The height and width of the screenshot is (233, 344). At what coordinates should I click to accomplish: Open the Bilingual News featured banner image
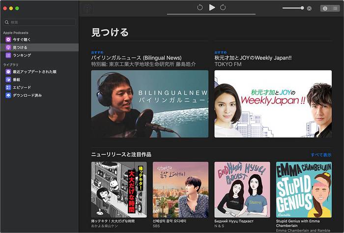(149, 104)
